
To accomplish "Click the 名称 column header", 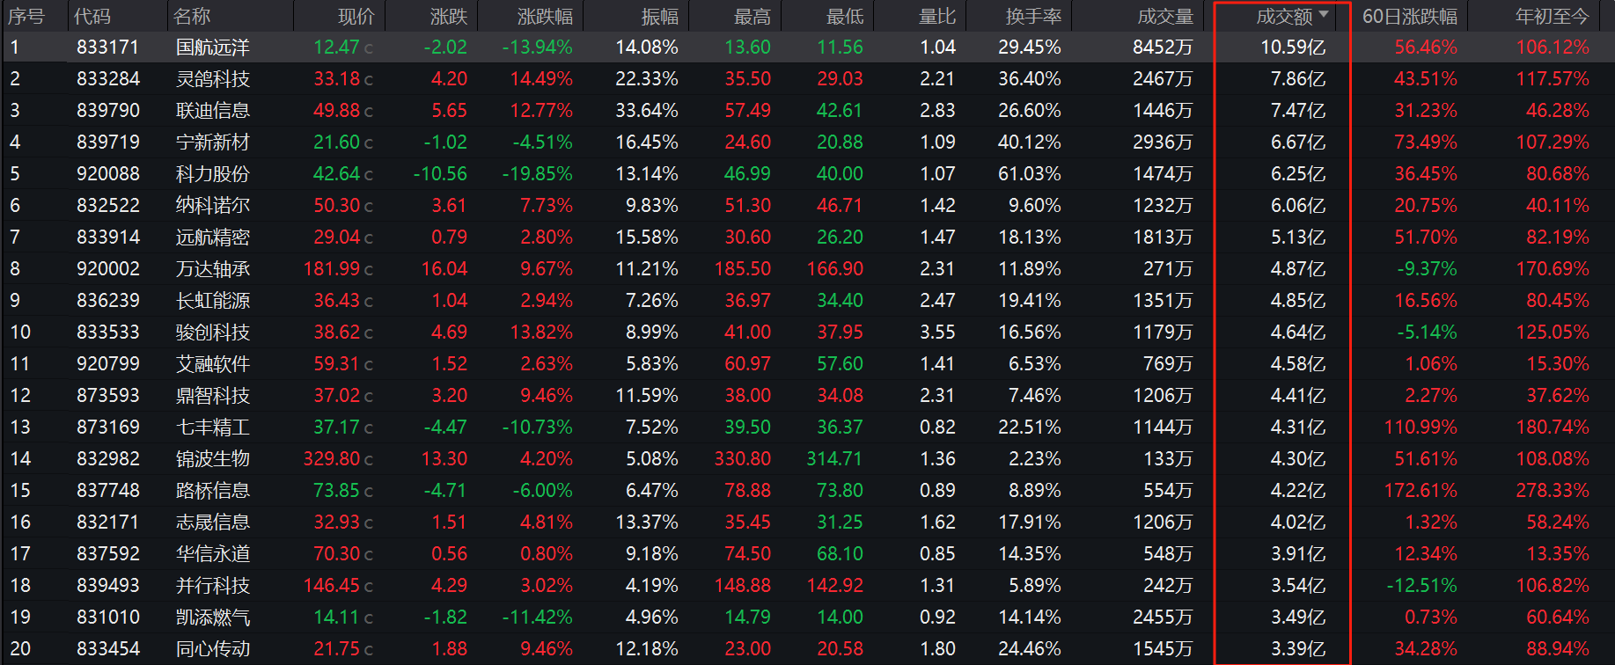I will [192, 17].
